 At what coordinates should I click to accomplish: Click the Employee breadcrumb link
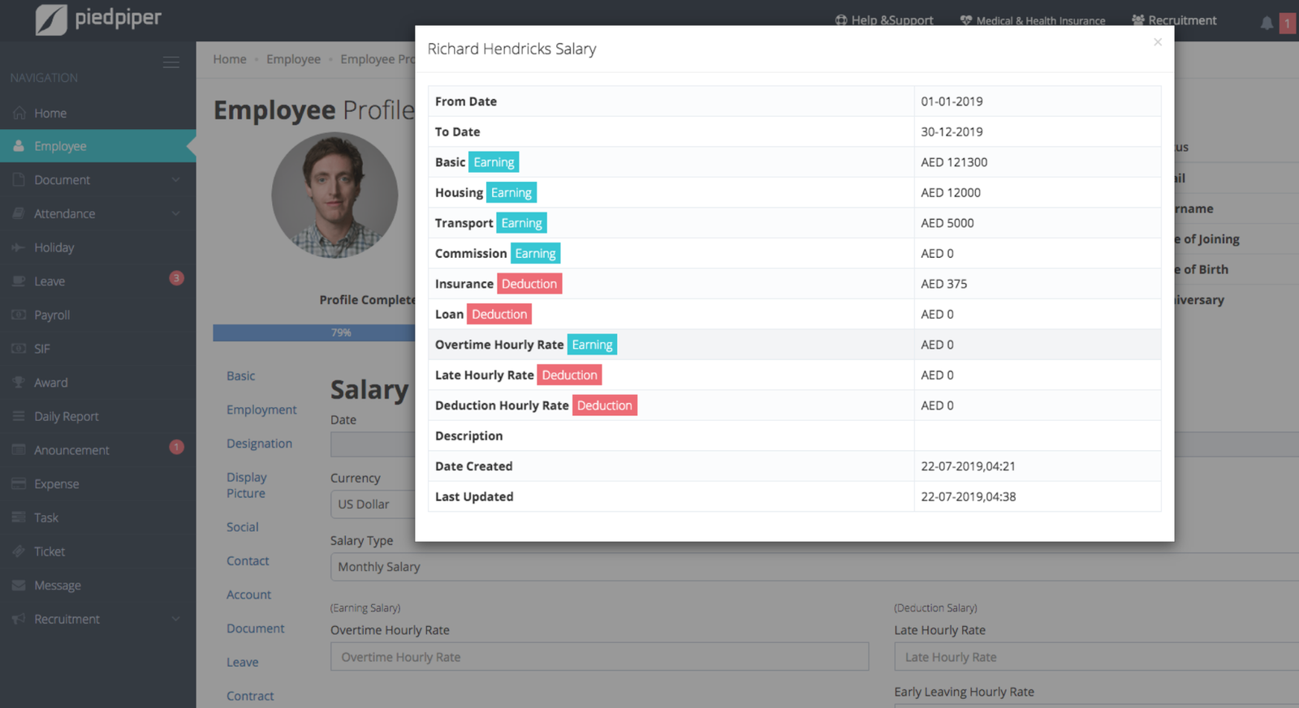[x=293, y=59]
